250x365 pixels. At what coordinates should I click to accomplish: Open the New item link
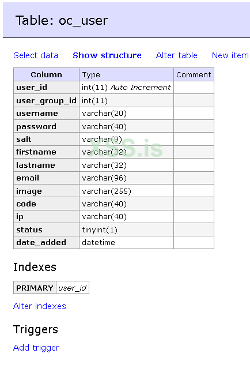point(230,55)
